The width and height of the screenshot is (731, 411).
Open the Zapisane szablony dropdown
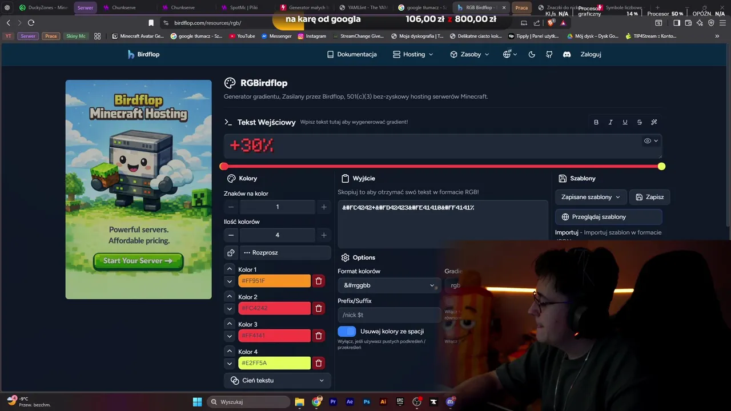591,197
